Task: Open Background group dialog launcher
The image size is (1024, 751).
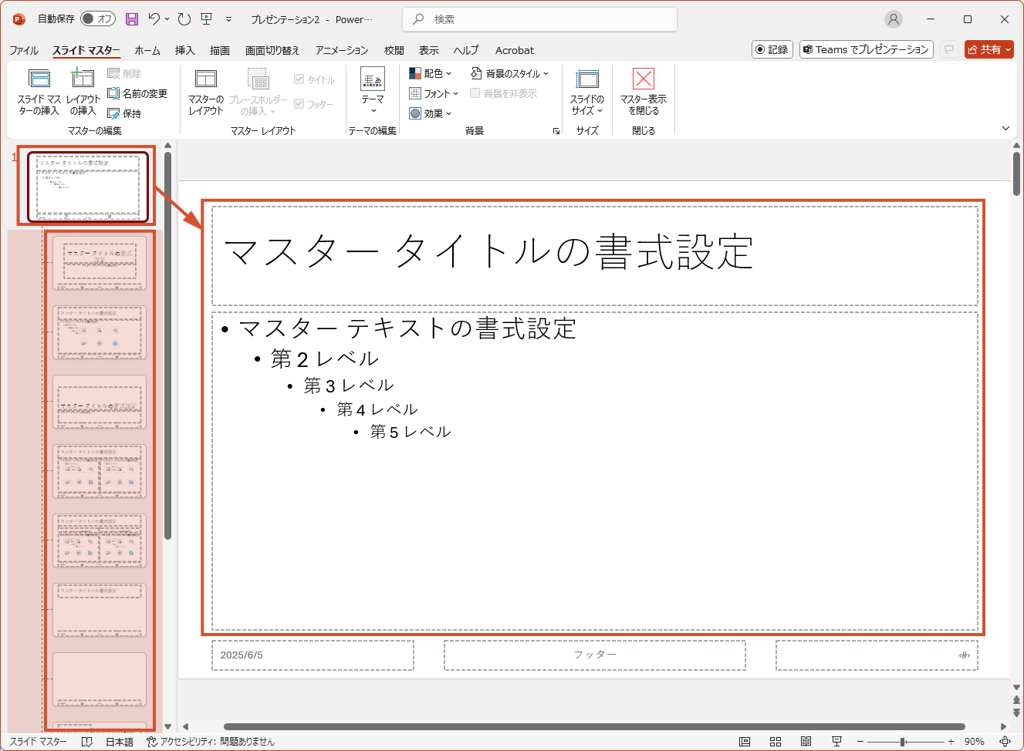Action: (556, 132)
